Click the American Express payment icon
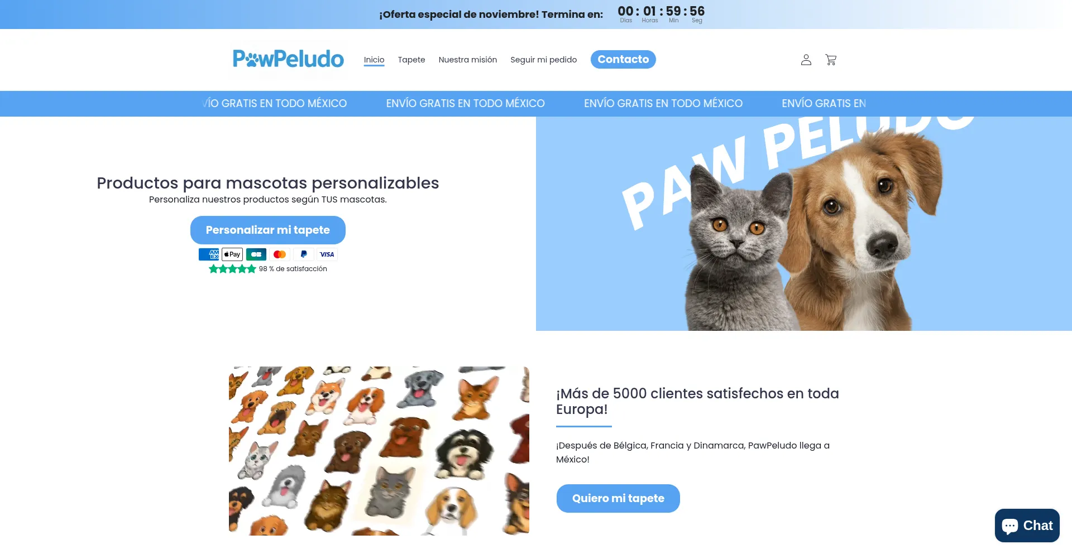 pos(209,254)
